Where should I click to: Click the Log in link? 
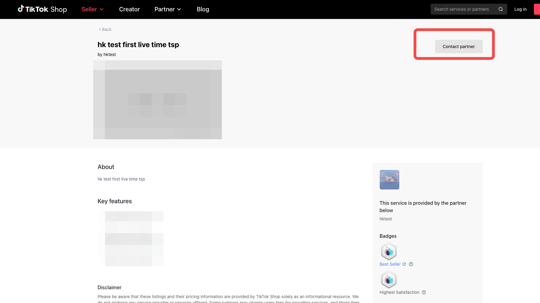pyautogui.click(x=520, y=9)
